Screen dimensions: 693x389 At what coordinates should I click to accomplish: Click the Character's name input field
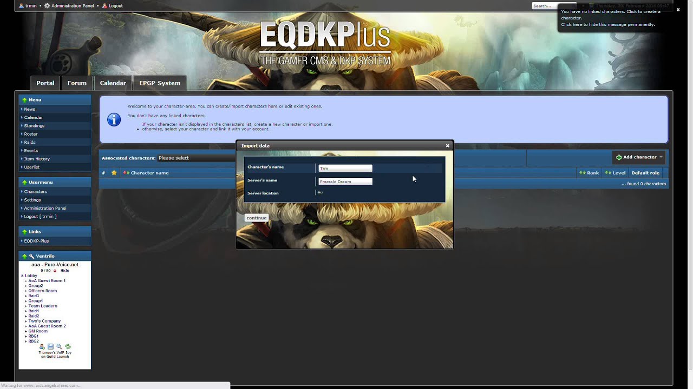point(345,168)
